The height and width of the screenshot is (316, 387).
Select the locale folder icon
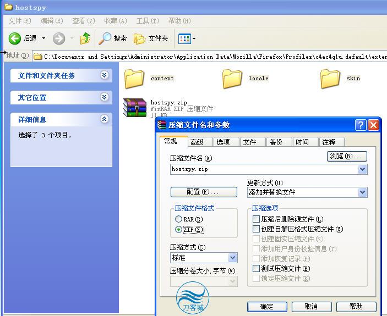[x=232, y=79]
